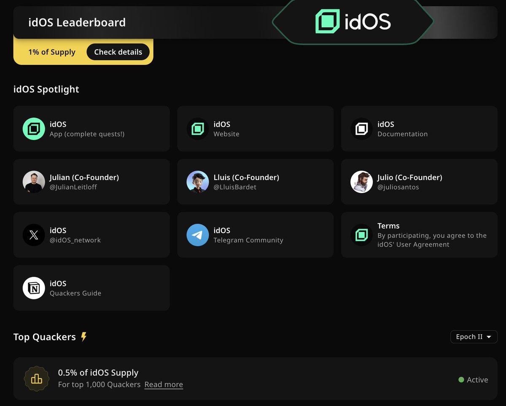The image size is (506, 406).
Task: Click the idOS Leaderboard title
Action: 77,22
